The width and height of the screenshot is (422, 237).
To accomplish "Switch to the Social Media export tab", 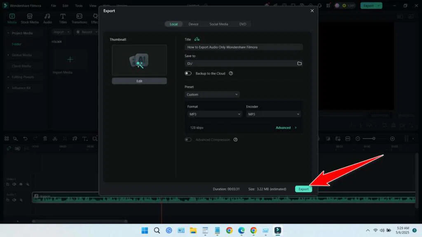I will pos(219,24).
